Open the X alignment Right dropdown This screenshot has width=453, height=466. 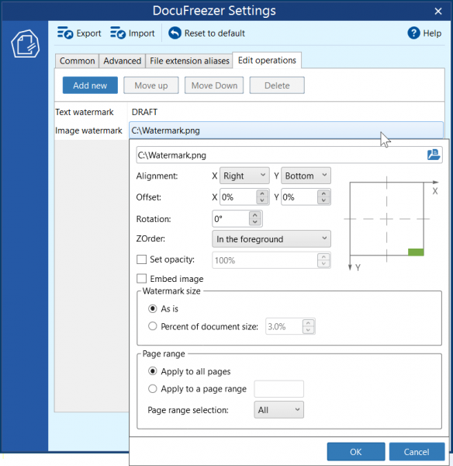pyautogui.click(x=244, y=176)
